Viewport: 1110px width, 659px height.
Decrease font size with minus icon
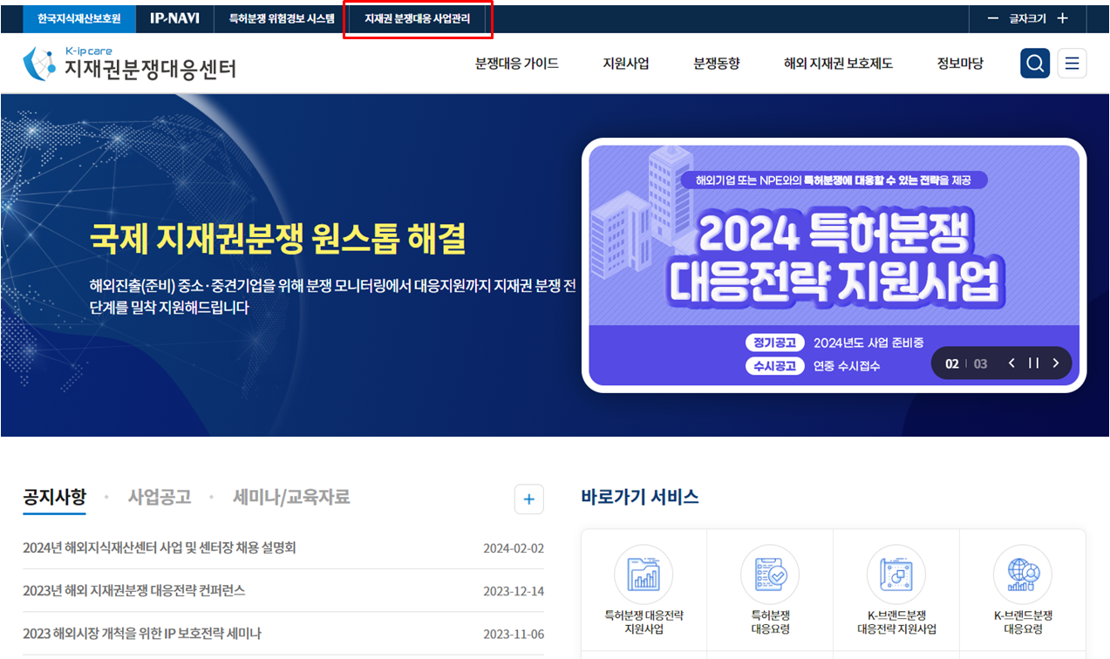[x=992, y=18]
